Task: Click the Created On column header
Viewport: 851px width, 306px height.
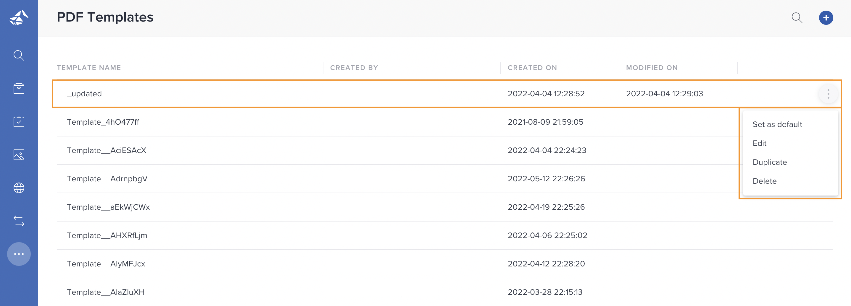Action: click(532, 68)
